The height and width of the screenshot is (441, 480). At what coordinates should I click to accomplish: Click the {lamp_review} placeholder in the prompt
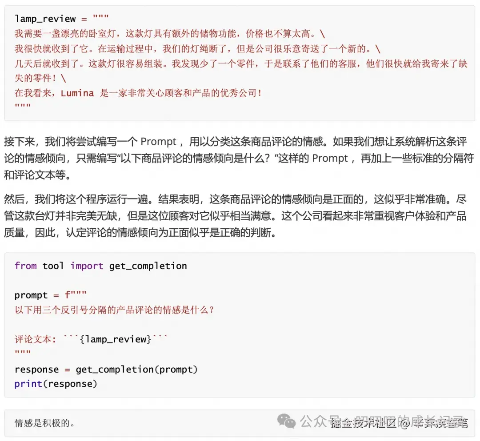tap(116, 339)
